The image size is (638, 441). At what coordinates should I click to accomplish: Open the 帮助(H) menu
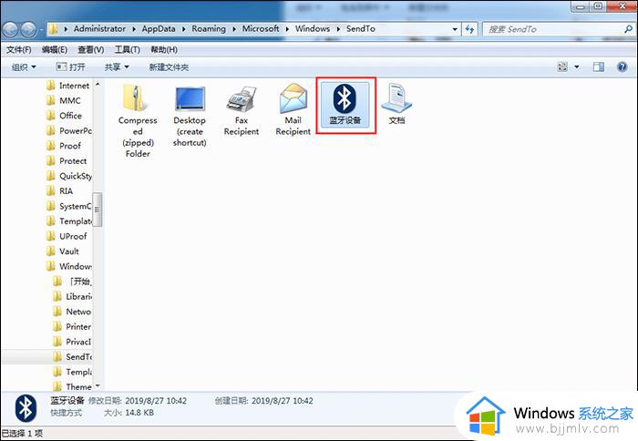pos(164,49)
